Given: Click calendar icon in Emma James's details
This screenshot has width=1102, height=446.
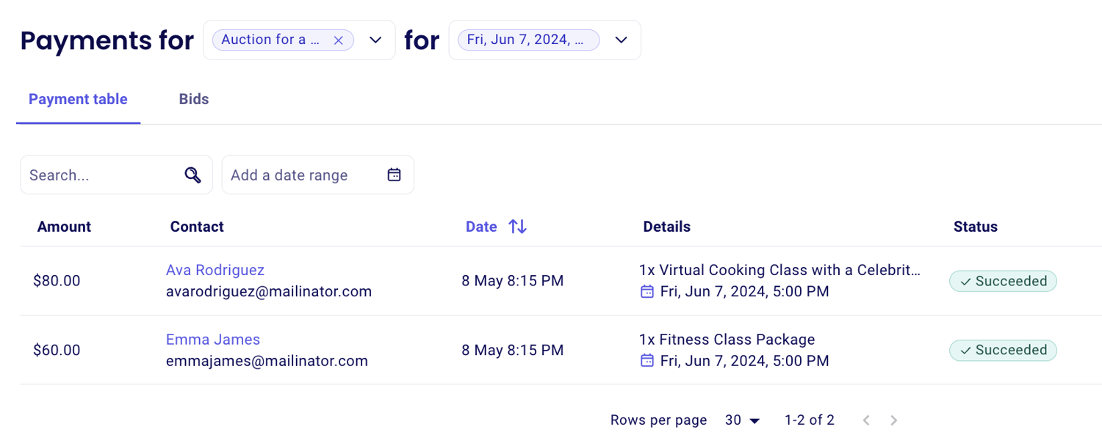Looking at the screenshot, I should 647,361.
